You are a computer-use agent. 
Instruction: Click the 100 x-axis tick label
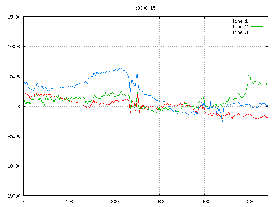tap(69, 201)
